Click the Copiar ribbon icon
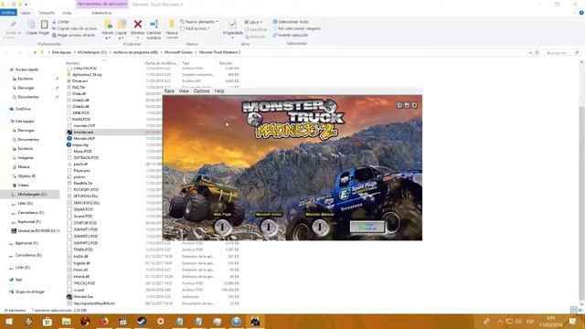585x329 pixels. coord(31,27)
